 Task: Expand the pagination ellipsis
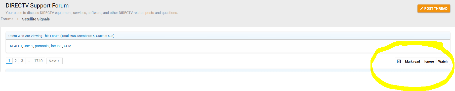point(29,61)
